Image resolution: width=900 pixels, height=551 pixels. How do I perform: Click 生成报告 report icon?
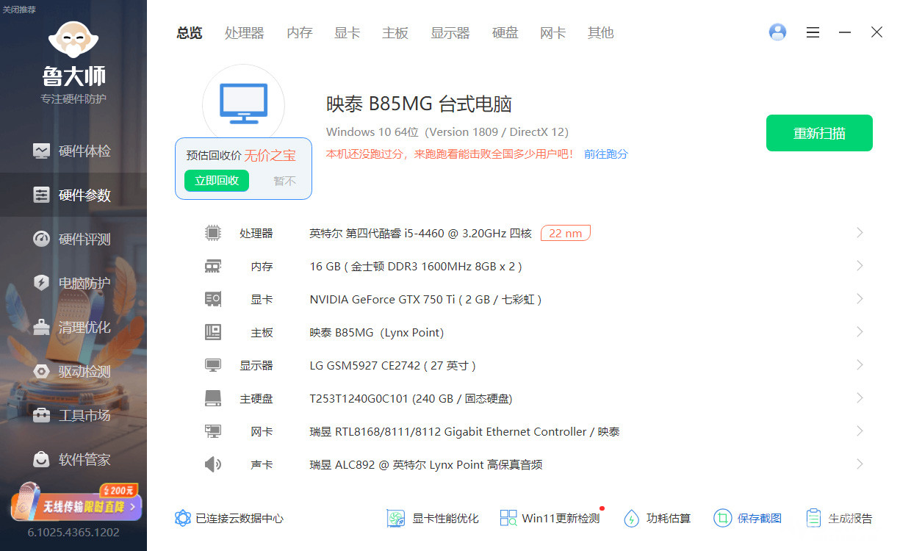click(813, 518)
